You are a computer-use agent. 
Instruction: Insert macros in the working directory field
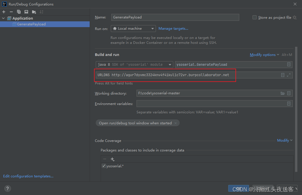289,93
